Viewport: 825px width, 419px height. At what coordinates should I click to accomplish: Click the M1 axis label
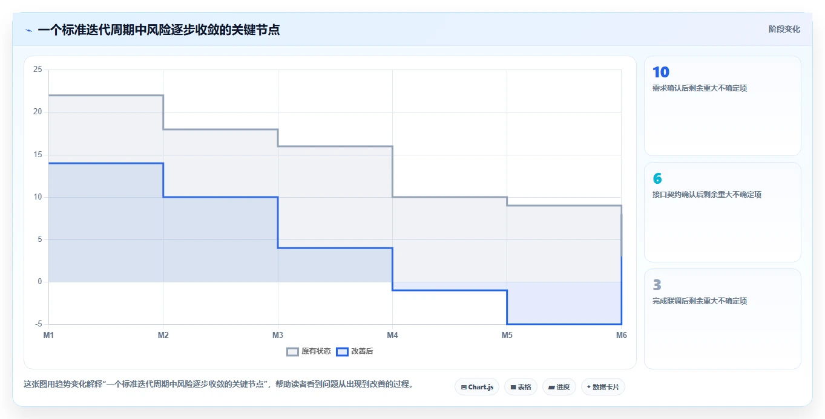pos(49,335)
